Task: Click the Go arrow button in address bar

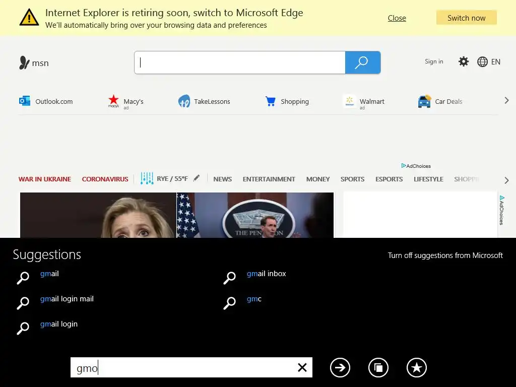Action: coord(340,367)
